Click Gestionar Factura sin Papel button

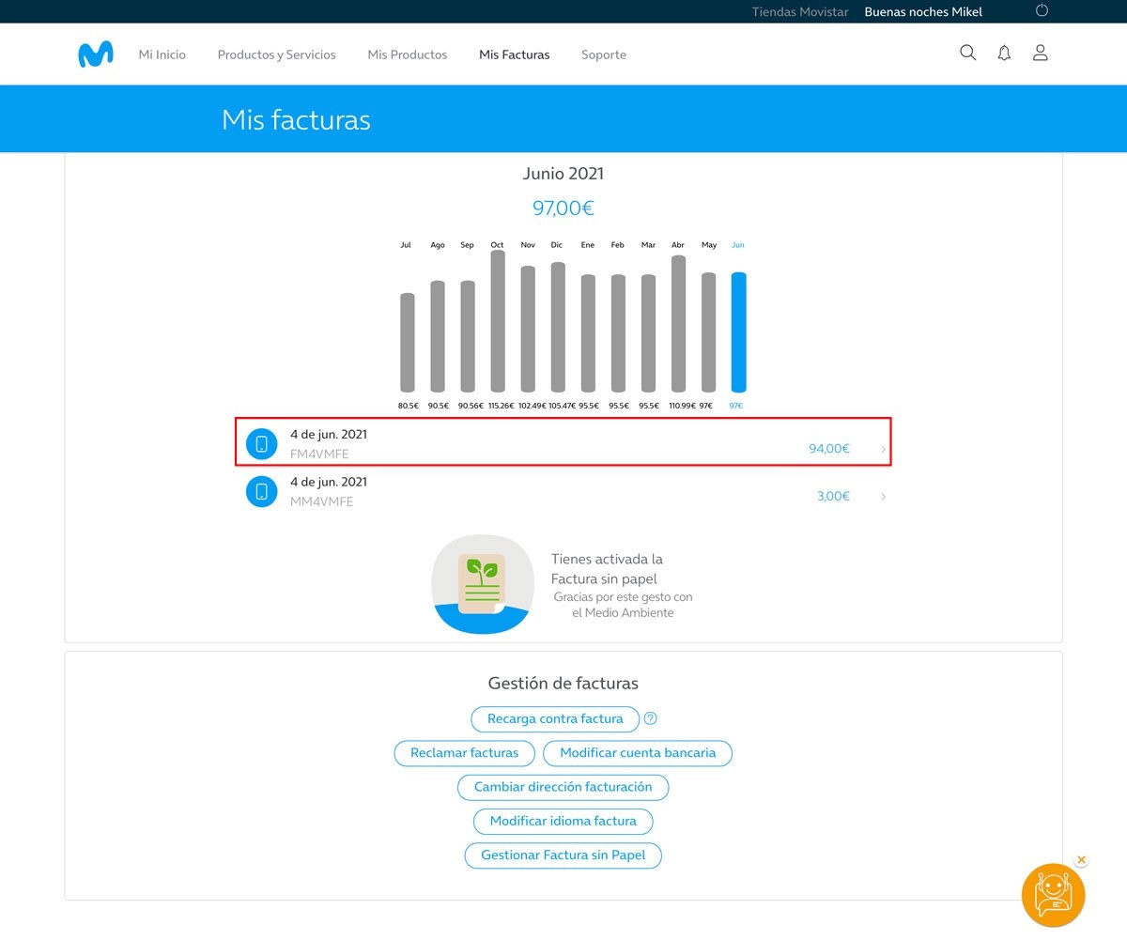563,855
